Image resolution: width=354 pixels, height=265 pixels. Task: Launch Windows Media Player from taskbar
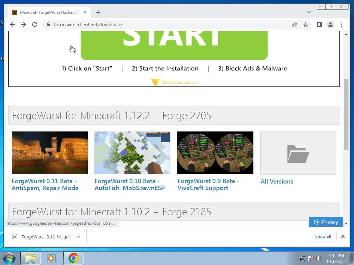[52, 258]
